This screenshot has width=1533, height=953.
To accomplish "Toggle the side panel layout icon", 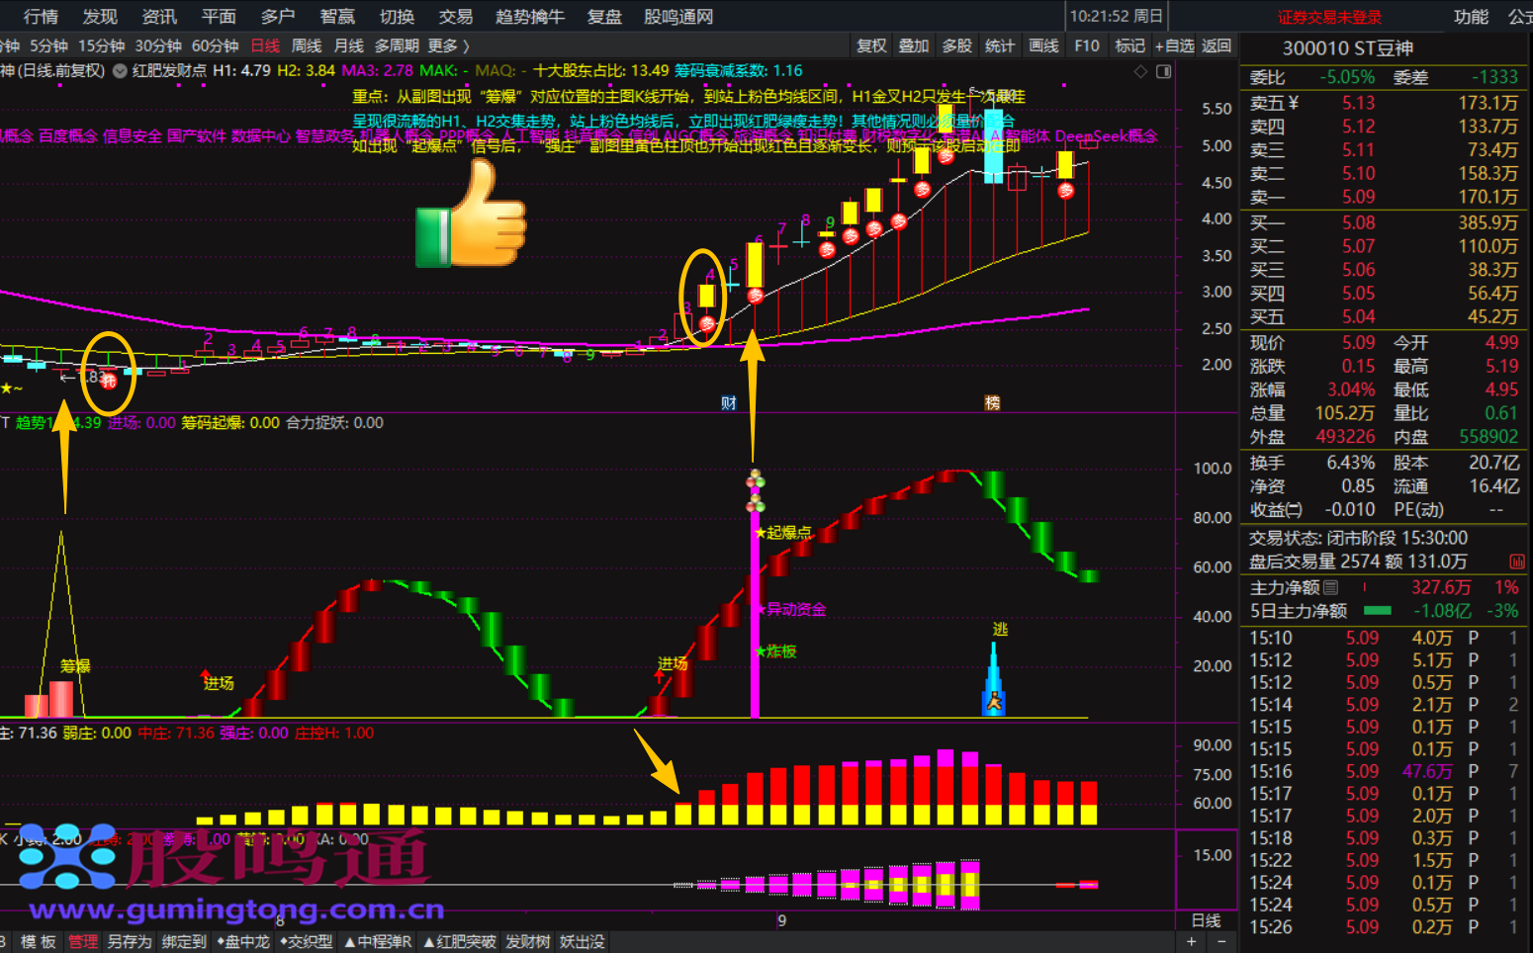I will 1164,71.
